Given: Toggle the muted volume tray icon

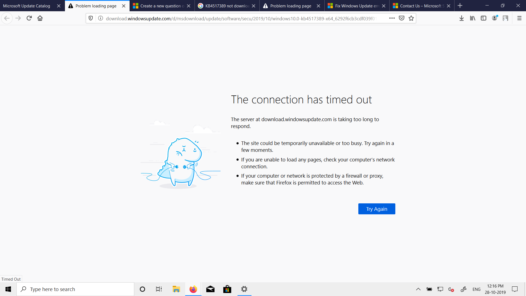Looking at the screenshot, I should 451,289.
